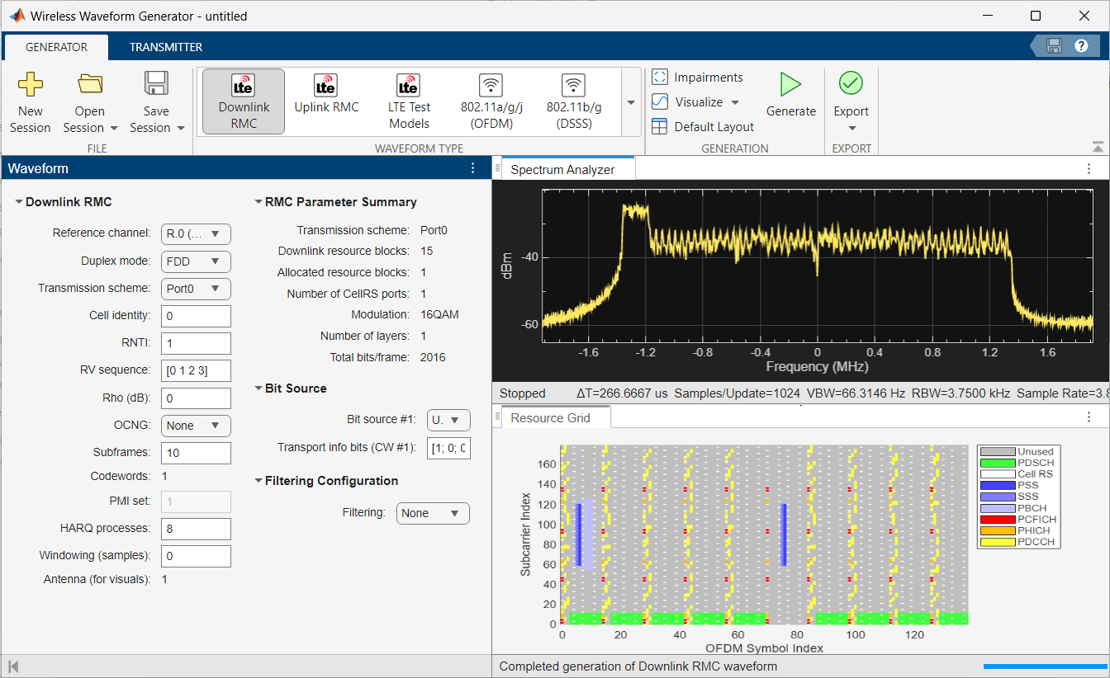Screen dimensions: 1110x678
Task: Click the completed generation status message
Action: tap(638, 666)
